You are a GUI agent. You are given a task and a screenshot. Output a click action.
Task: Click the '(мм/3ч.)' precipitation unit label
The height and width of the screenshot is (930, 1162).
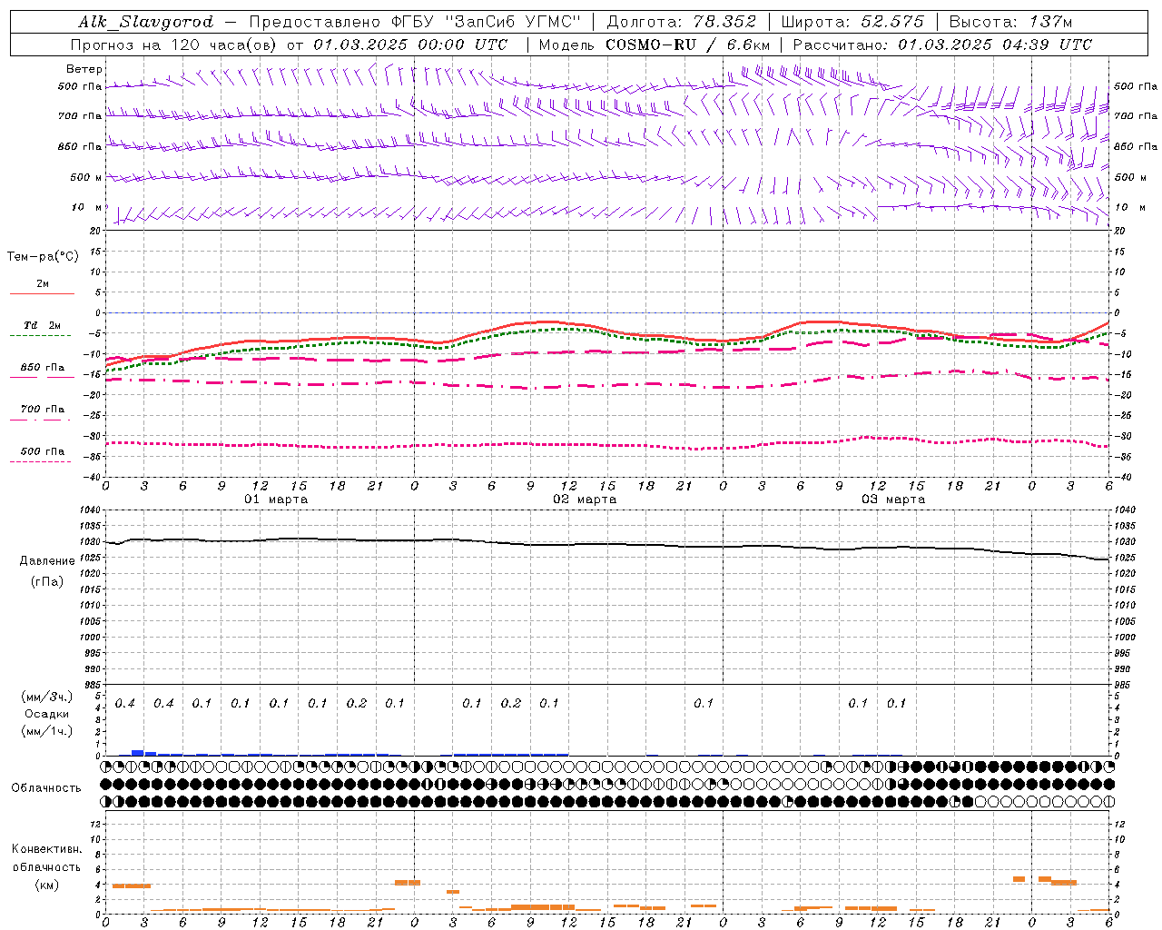(47, 697)
